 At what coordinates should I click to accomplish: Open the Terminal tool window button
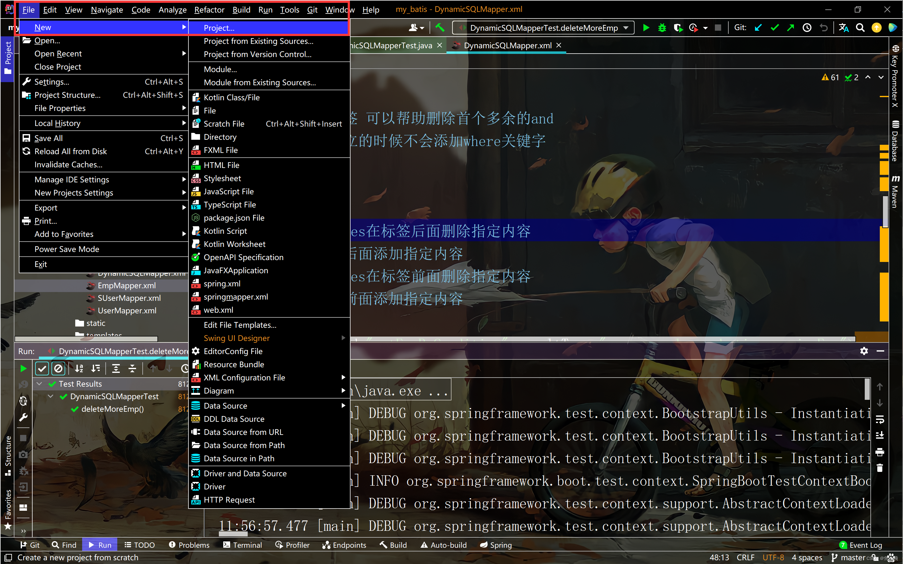243,545
